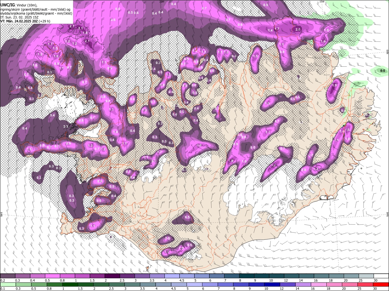
Task: Pick the white top-row legend swatch after 30
Action: coord(381,276)
